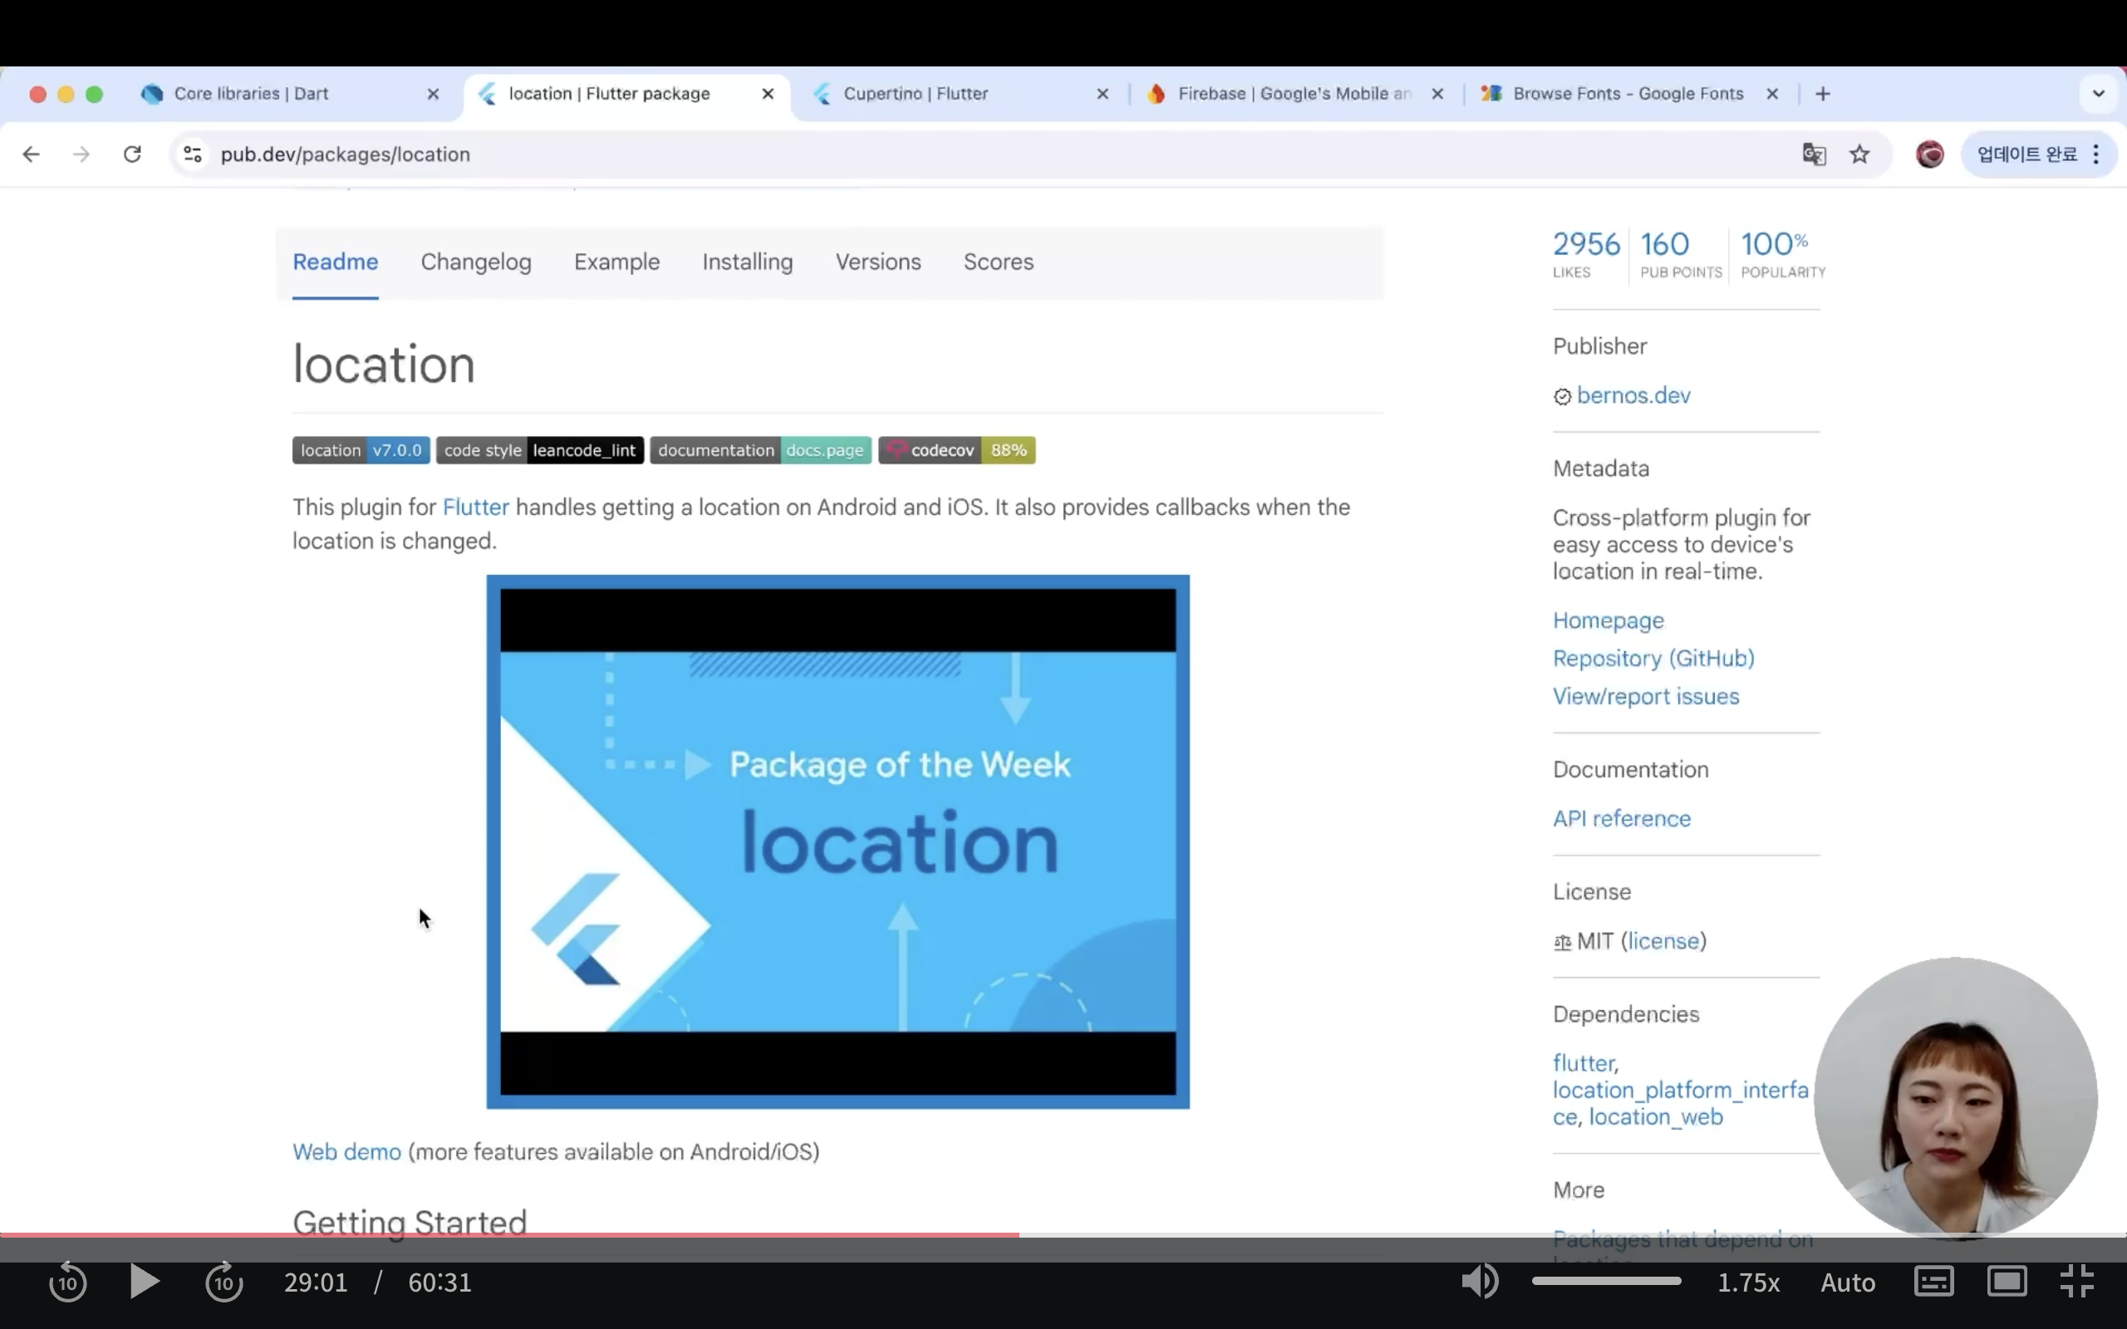Toggle video captions
This screenshot has height=1329, width=2127.
coord(1933,1282)
